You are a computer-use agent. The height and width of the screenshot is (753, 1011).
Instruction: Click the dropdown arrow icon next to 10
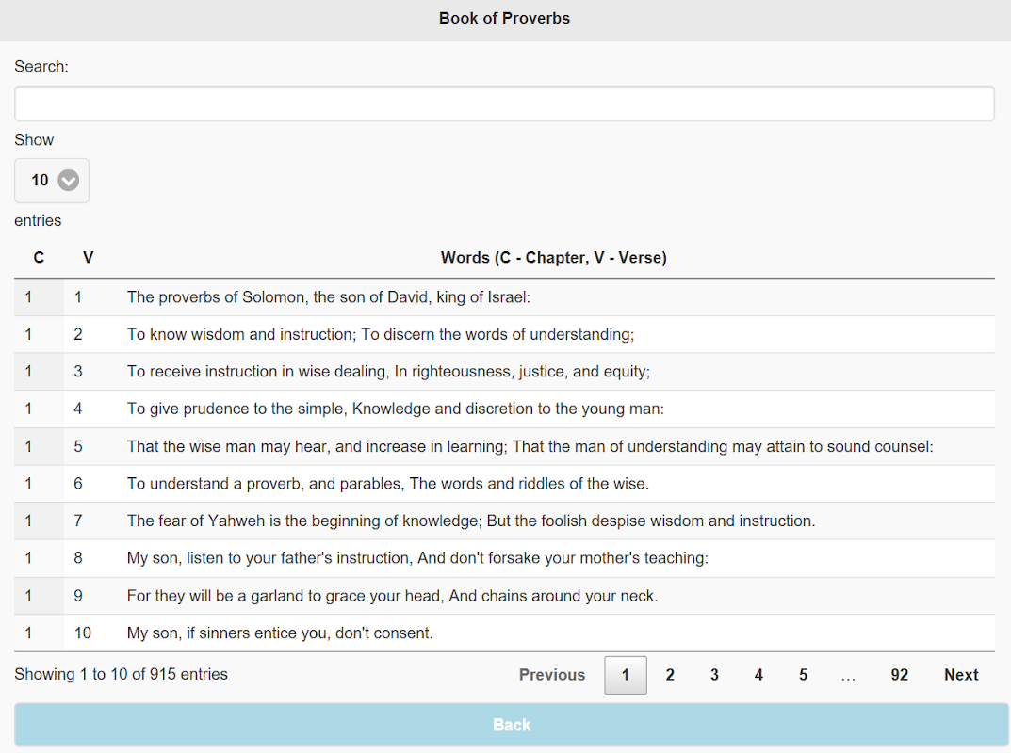click(x=69, y=181)
